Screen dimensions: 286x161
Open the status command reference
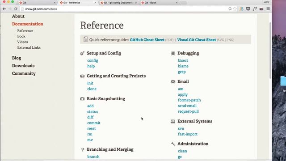93,111
